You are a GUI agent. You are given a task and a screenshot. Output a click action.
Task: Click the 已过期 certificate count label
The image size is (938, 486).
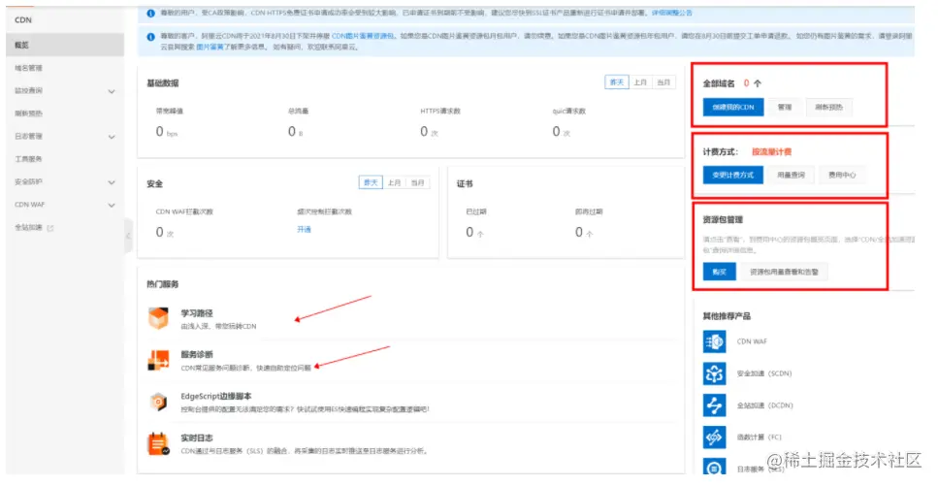475,211
